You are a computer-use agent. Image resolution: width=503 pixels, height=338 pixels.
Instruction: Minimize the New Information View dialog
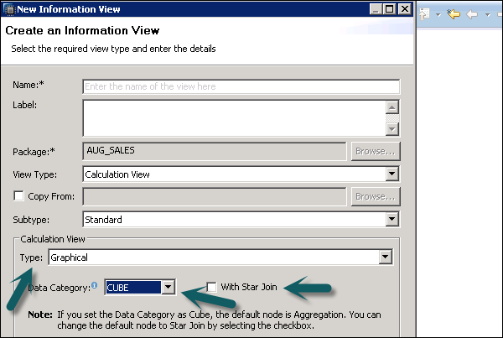[x=375, y=9]
